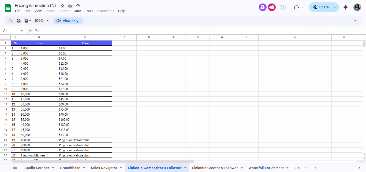Screen dimensions: 366x172
Task: Open LinkedIn Creator's Follower tab menu arrow
Action: click(x=241, y=168)
